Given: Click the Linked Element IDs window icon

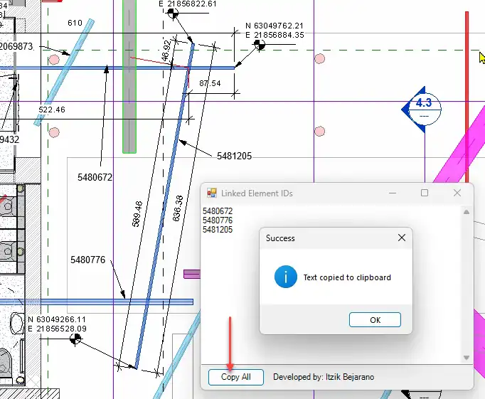Looking at the screenshot, I should 211,193.
